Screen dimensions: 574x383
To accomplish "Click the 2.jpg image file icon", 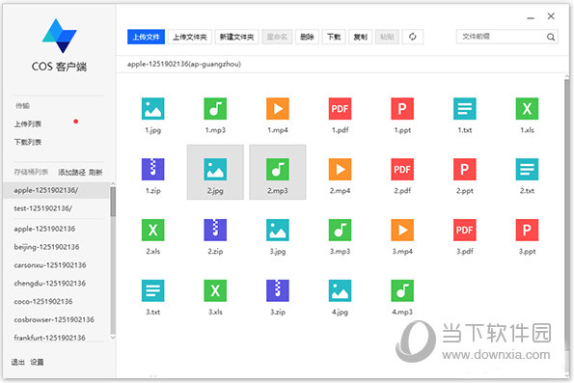I will 215,169.
